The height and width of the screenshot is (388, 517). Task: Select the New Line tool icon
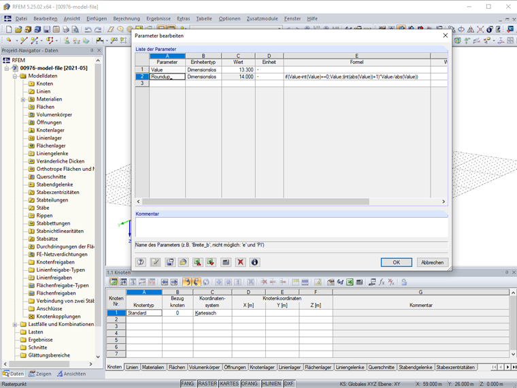coord(24,40)
